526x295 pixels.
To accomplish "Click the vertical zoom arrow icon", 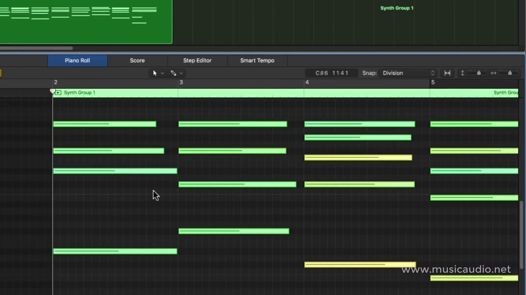I will point(462,73).
